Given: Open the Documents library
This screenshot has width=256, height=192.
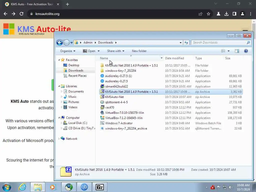Looking at the screenshot, I should [x=76, y=91].
